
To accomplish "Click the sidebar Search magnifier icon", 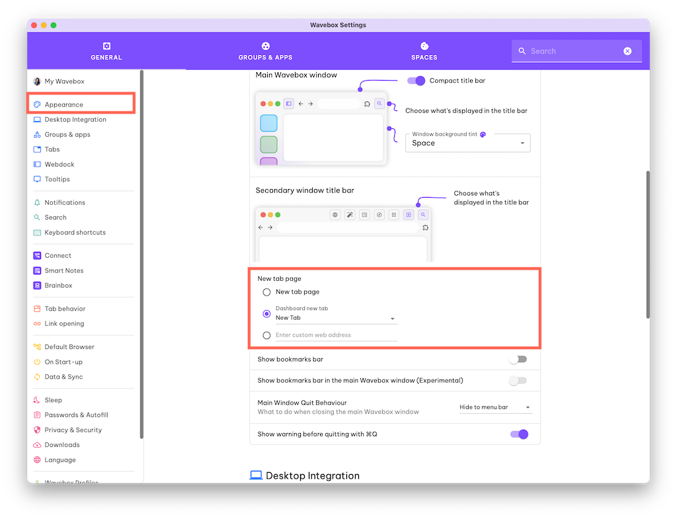I will (x=37, y=217).
